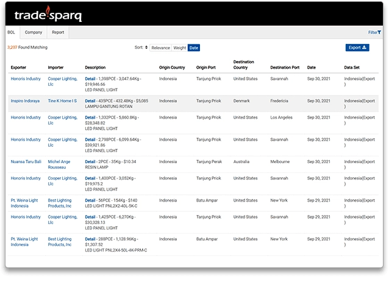Image resolution: width=389 pixels, height=282 pixels.
Task: Click the 3,207 Found Matching count
Action: tap(27, 47)
